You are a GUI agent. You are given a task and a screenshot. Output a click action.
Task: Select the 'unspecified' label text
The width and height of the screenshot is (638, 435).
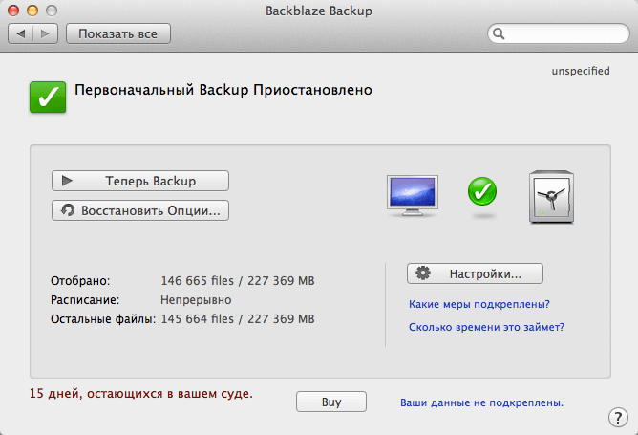pos(581,71)
